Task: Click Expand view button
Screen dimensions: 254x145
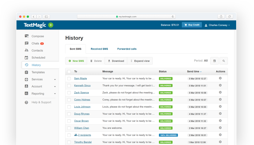Action: tap(140, 61)
